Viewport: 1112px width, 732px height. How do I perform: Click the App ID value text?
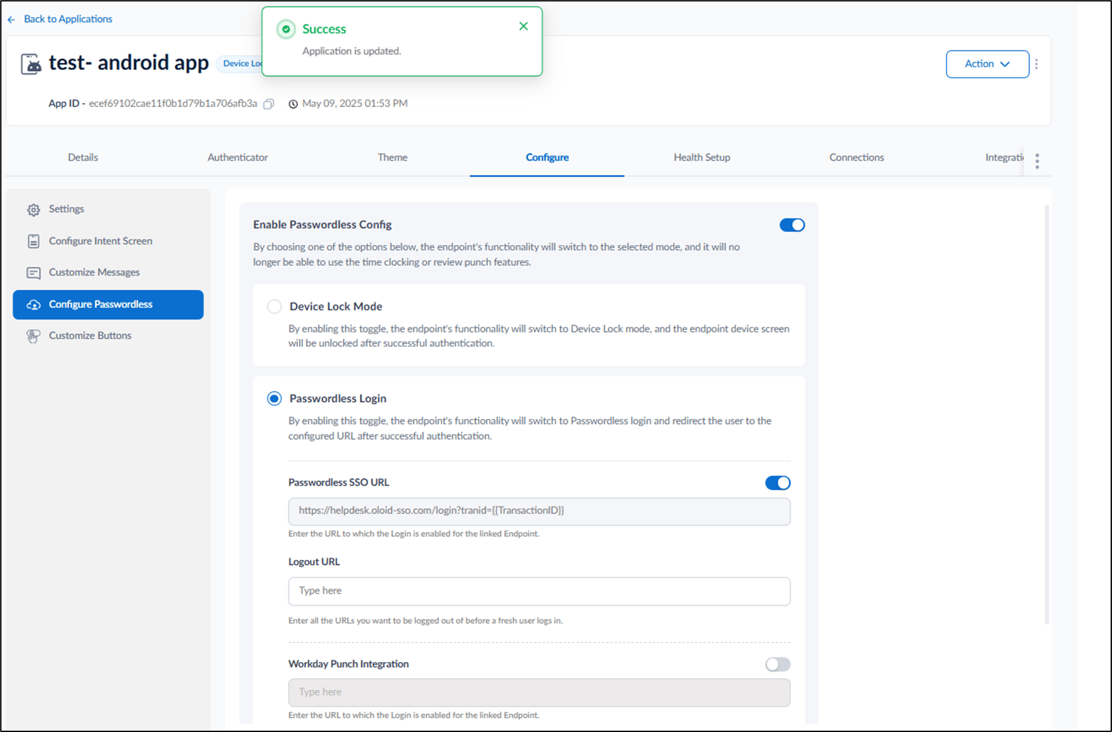click(173, 104)
